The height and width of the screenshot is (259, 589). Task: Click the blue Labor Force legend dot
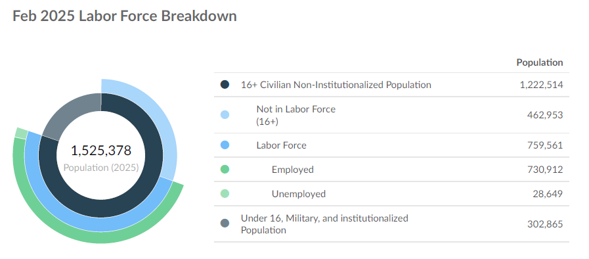point(225,145)
